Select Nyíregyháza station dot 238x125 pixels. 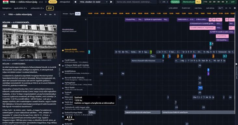[x=63, y=83]
